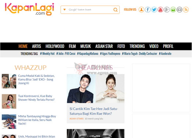Open the #Weekly Hot trending tag

pyautogui.click(x=47, y=54)
